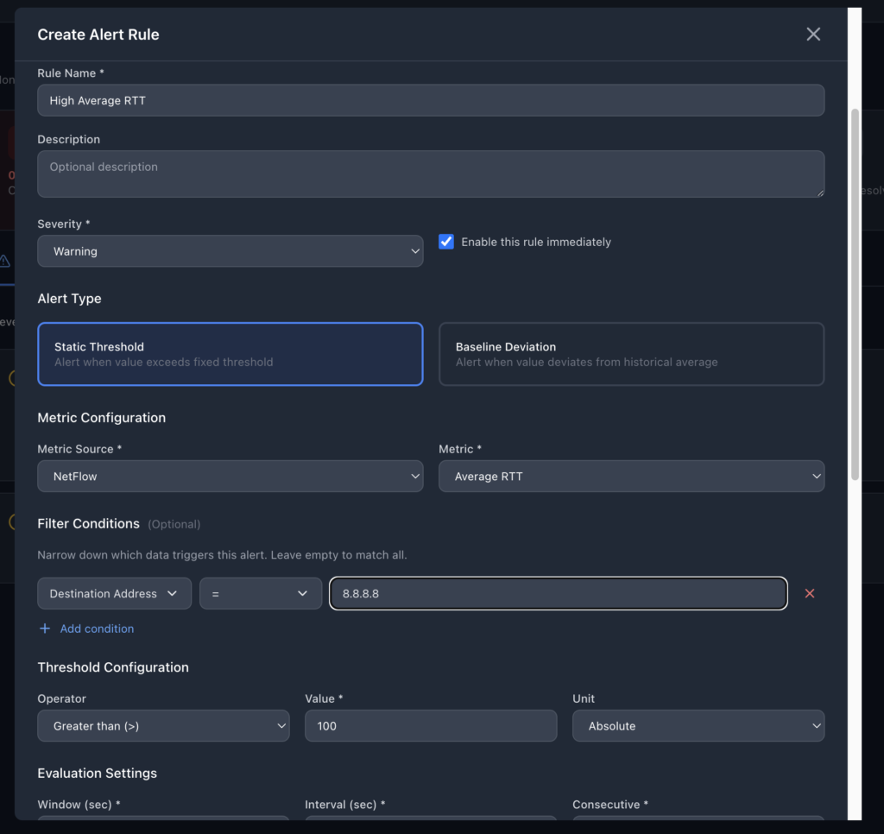Click the Rule Name input field
884x834 pixels.
pyautogui.click(x=430, y=100)
